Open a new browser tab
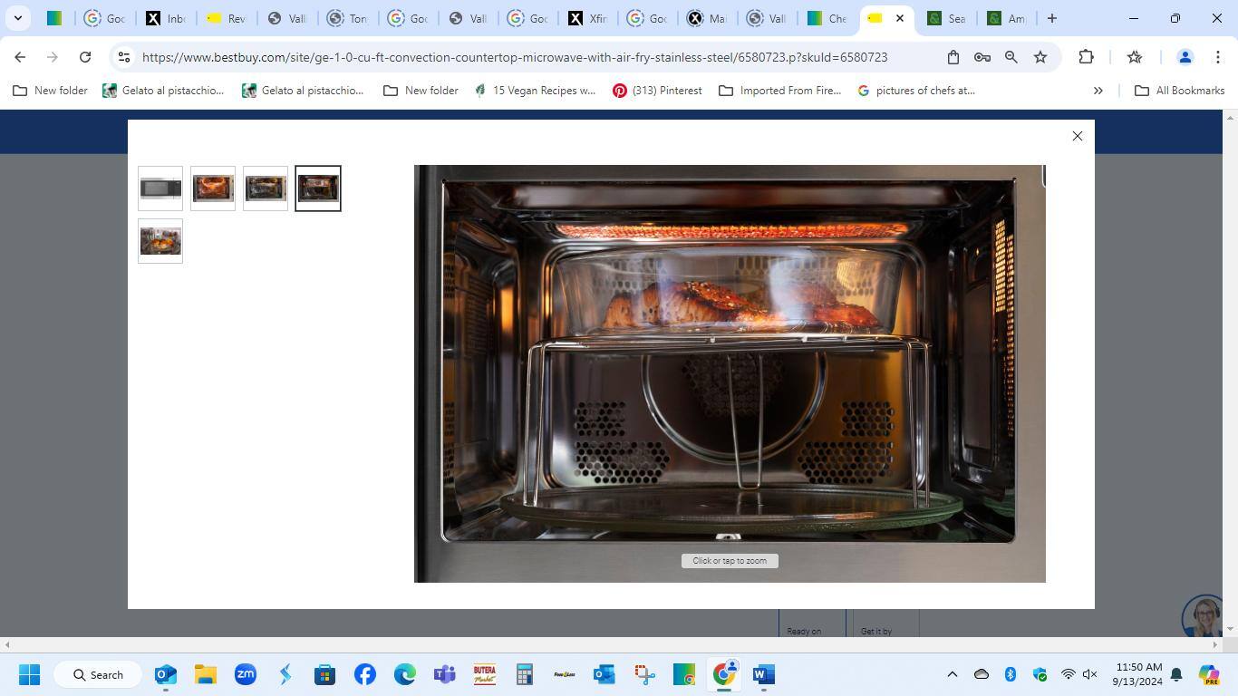This screenshot has height=696, width=1238. click(1051, 18)
